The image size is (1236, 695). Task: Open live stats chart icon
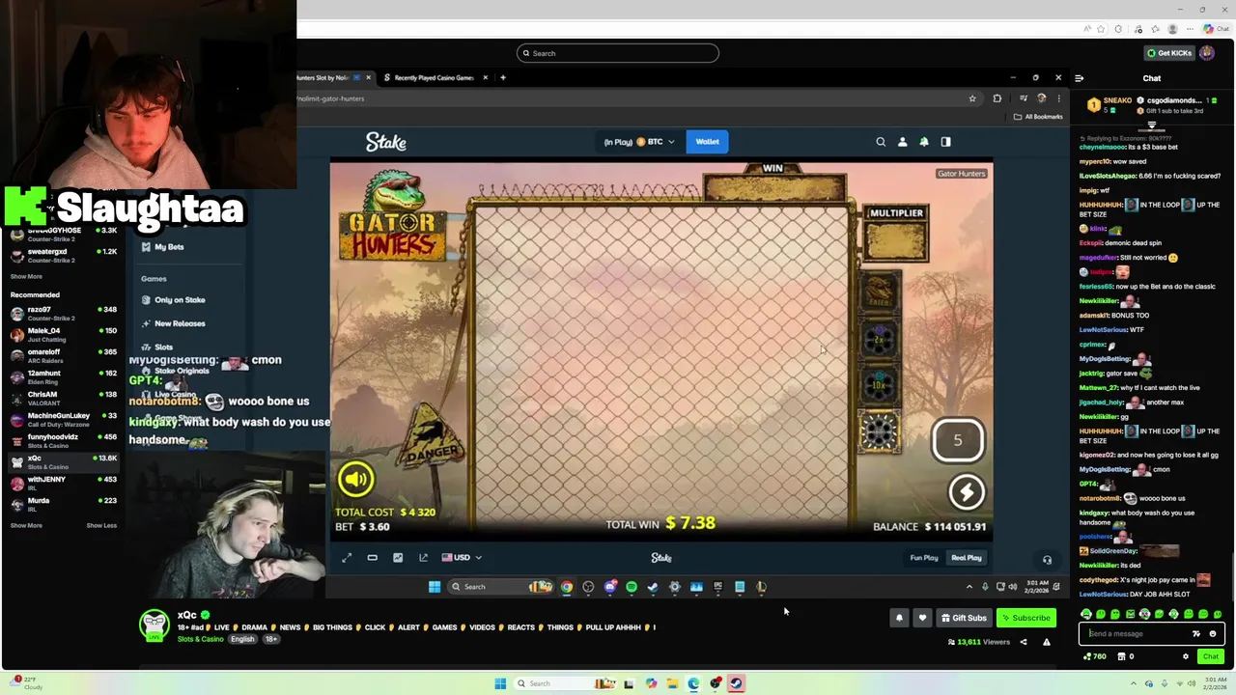pos(398,557)
